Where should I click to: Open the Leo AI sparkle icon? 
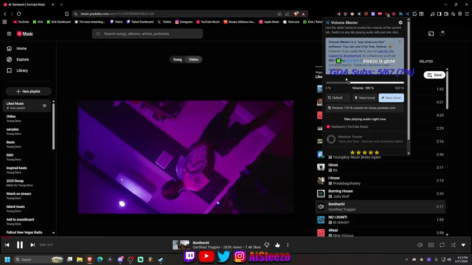[x=453, y=14]
